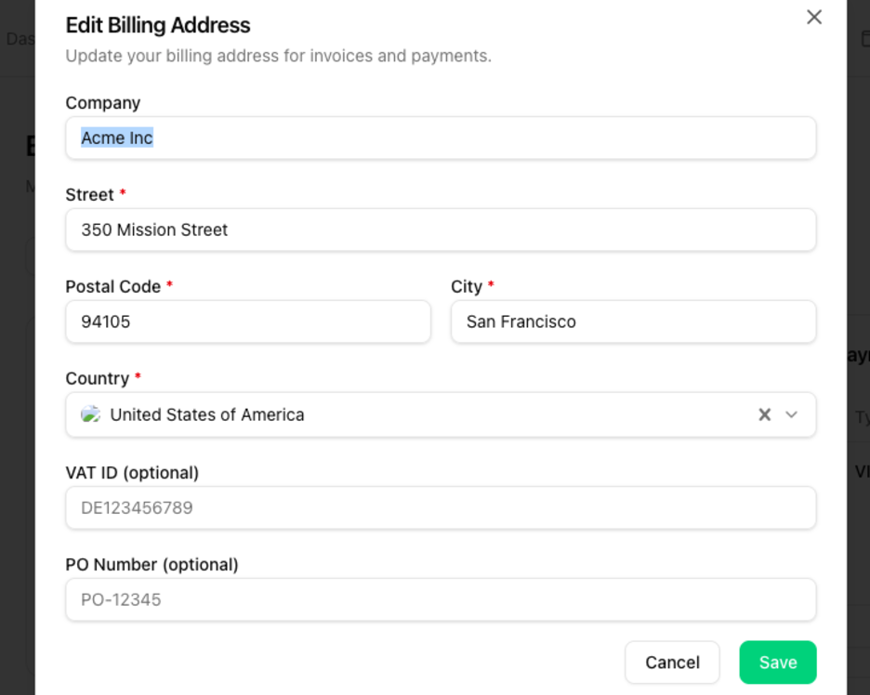Click the PO Number input with PO-12345 placeholder
This screenshot has width=870, height=695.
click(441, 599)
